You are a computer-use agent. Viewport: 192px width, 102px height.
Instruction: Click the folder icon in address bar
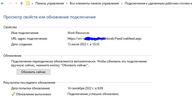pos(28,3)
